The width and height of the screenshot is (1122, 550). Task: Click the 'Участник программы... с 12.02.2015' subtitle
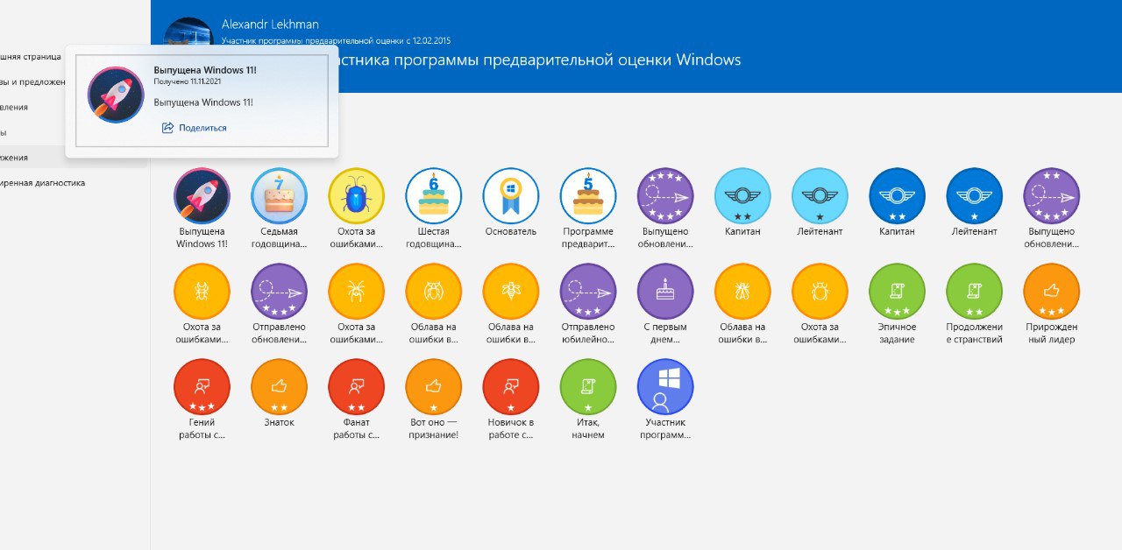(x=337, y=40)
